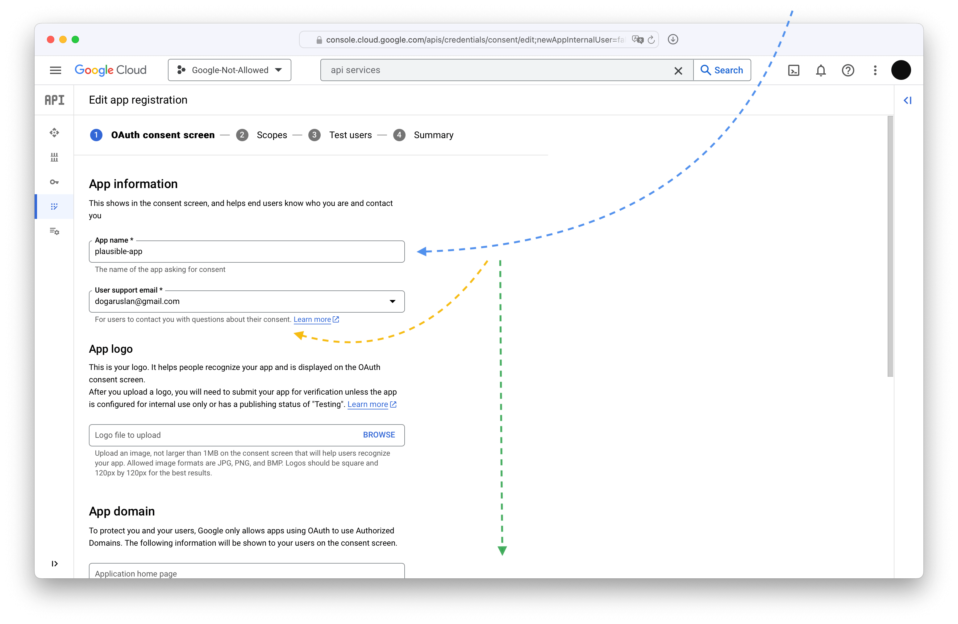The height and width of the screenshot is (624, 958).
Task: Open Page usage agreements sidebar icon
Action: click(54, 231)
